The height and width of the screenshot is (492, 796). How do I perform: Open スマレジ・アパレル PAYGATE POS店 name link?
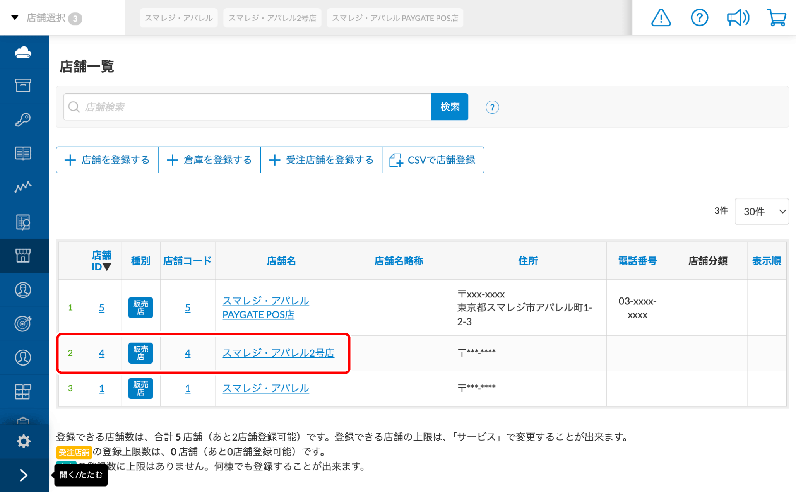(x=265, y=307)
